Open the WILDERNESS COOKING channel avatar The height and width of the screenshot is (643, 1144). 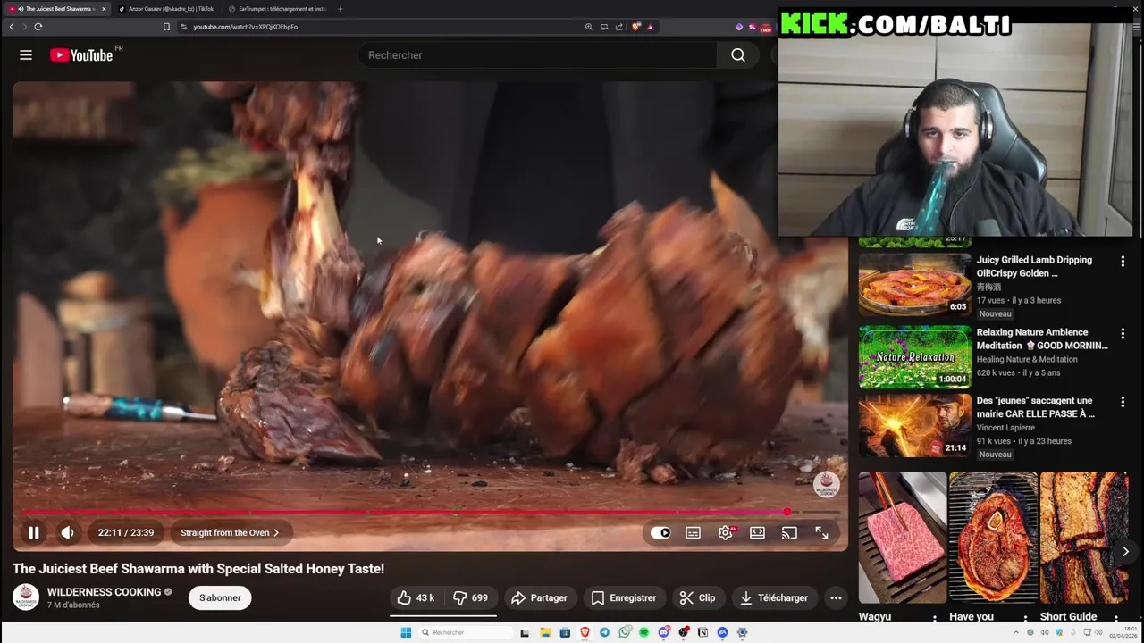click(26, 597)
